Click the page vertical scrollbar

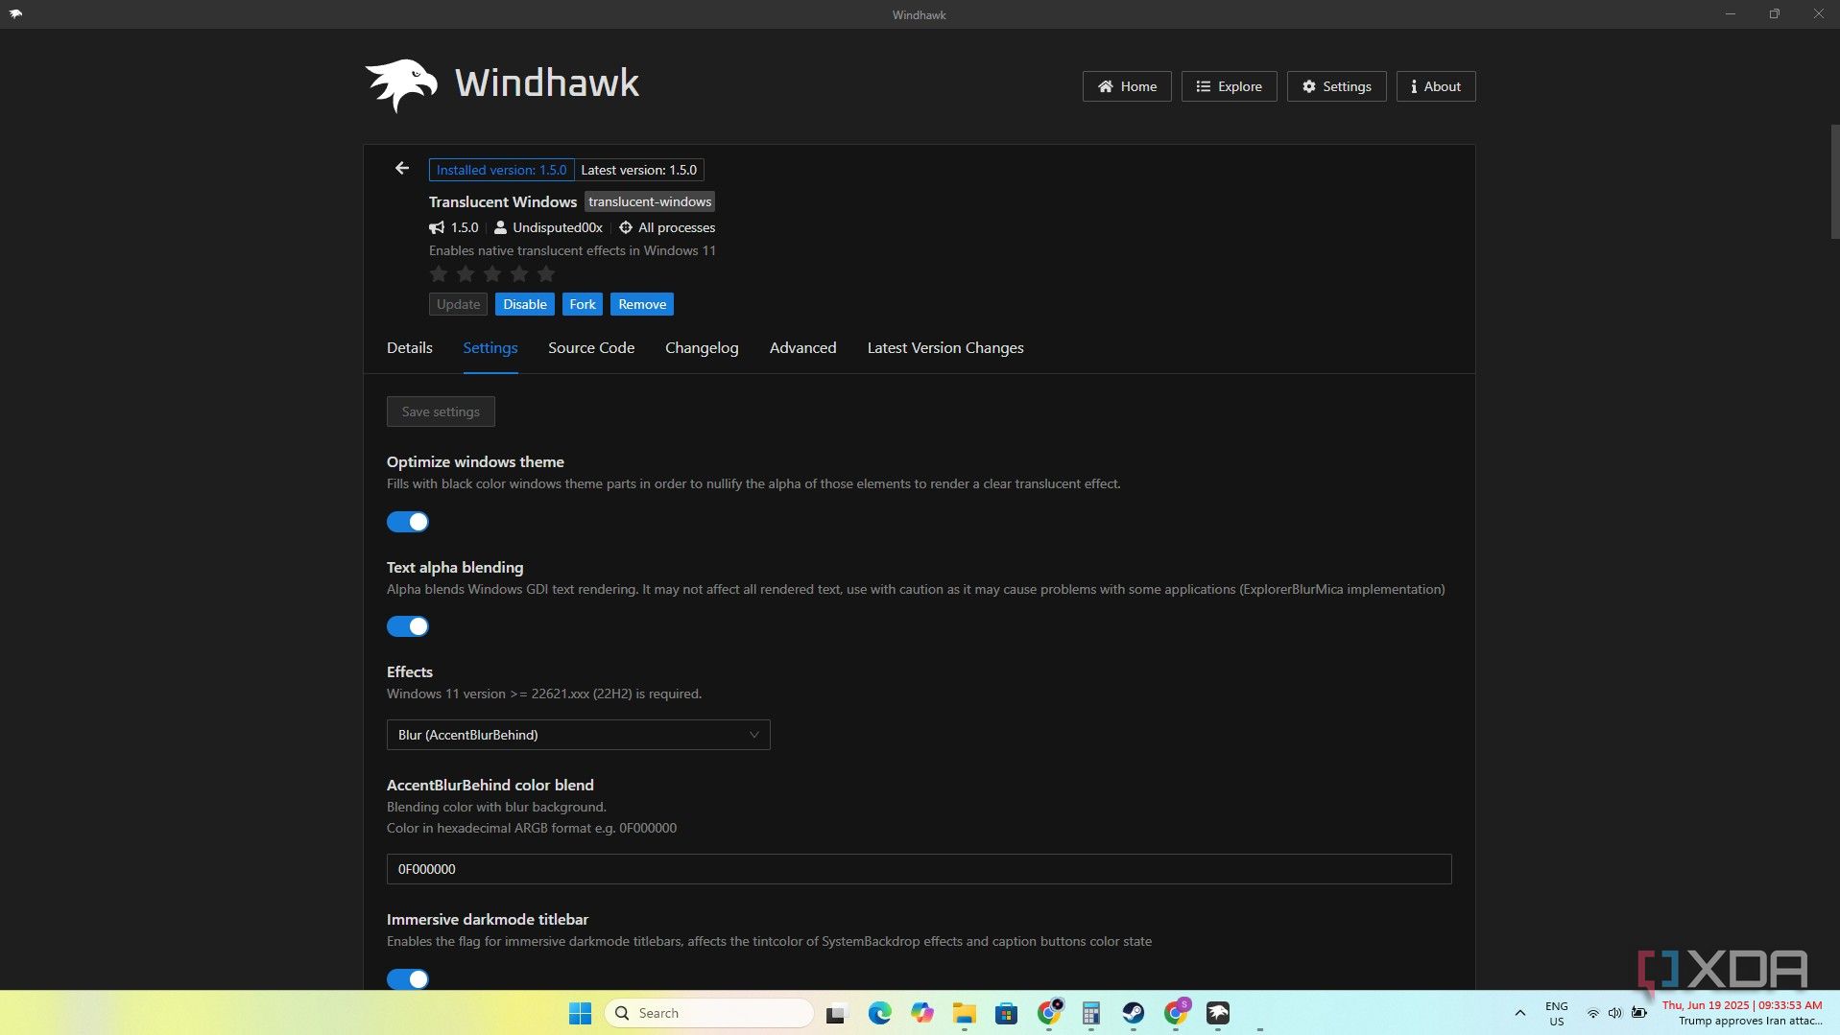click(1834, 182)
